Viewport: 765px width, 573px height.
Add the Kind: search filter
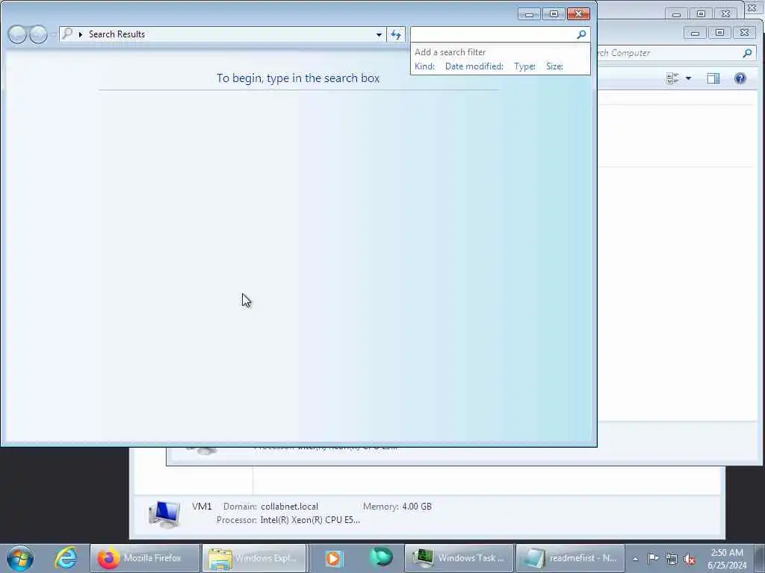tap(424, 66)
